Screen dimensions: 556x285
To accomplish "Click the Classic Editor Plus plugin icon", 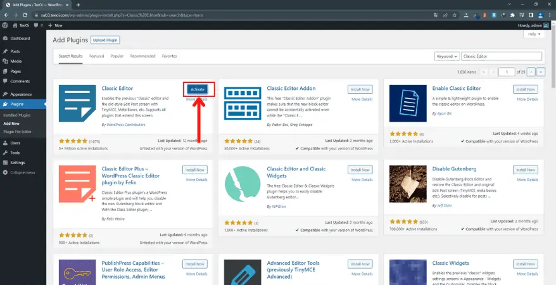I will pos(77,184).
